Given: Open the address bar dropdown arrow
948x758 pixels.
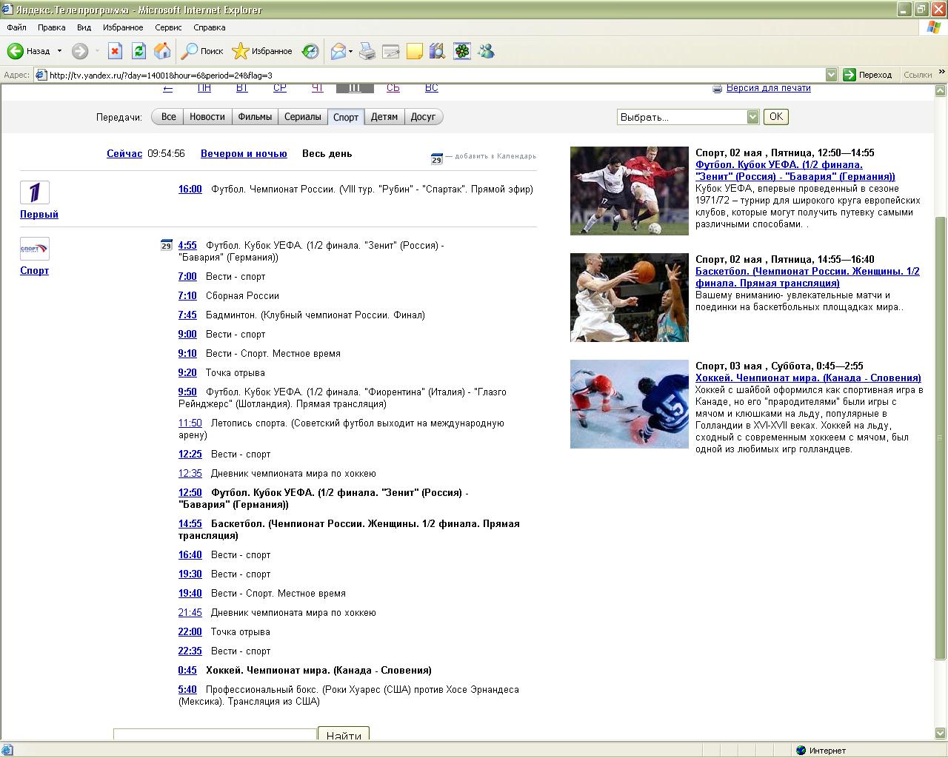Looking at the screenshot, I should (831, 75).
